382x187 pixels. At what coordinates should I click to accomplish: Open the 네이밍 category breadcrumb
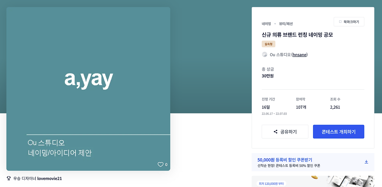(266, 24)
